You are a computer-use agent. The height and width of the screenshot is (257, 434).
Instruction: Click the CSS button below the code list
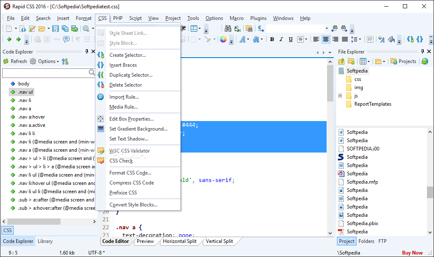pos(7,230)
